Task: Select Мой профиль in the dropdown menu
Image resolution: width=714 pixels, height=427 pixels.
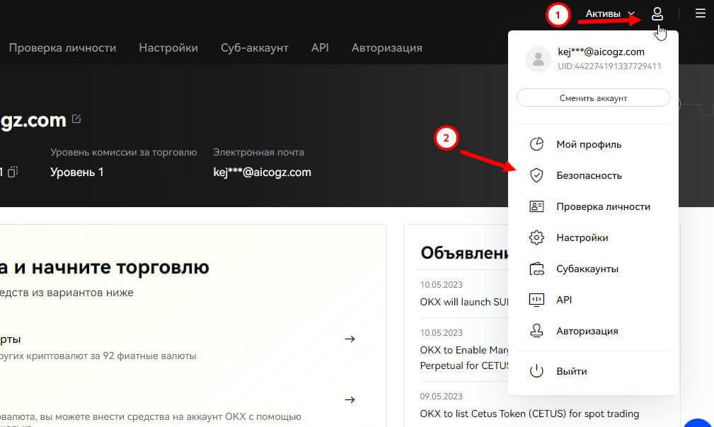Action: tap(589, 144)
